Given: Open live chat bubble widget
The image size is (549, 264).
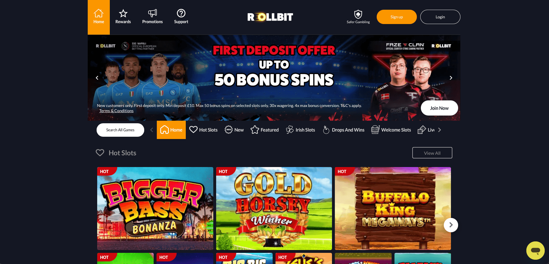Looking at the screenshot, I should pos(535,251).
